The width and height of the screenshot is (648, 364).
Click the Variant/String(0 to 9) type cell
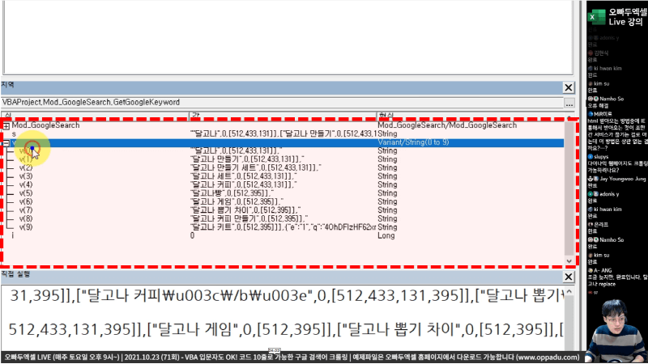413,142
